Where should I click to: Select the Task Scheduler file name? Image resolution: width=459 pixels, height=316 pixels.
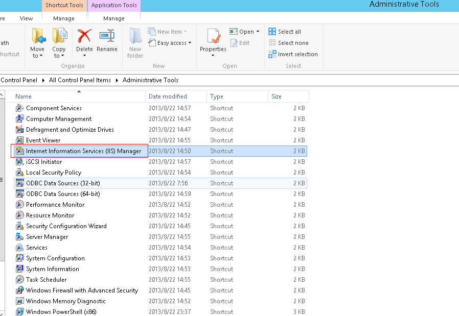tap(46, 280)
